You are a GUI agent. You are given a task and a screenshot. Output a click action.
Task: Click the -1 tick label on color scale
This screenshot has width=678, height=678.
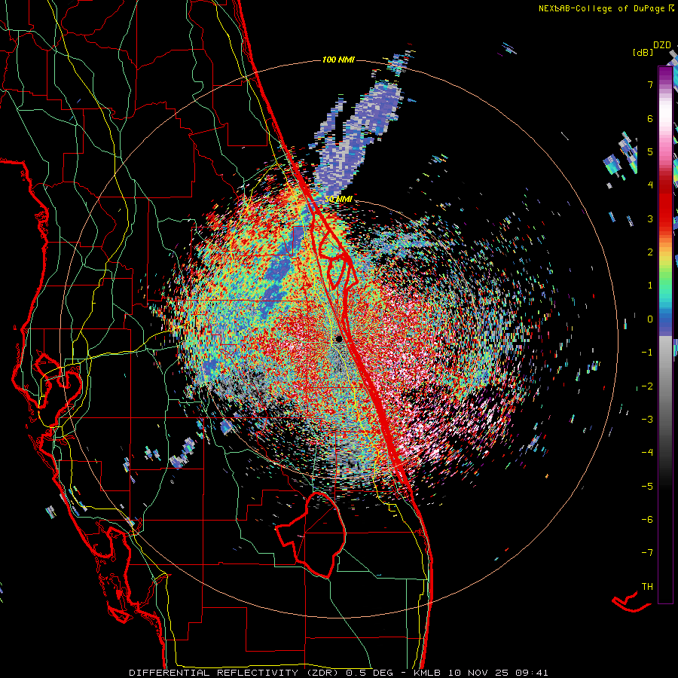pyautogui.click(x=647, y=352)
